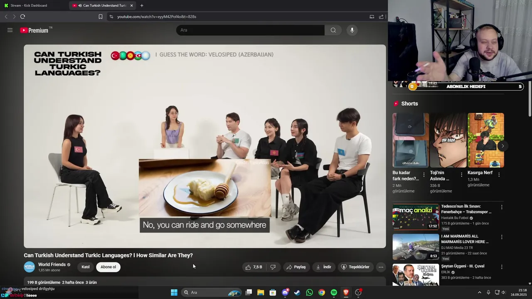Viewport: 532px width, 299px height.
Task: Go forward with the browser forward arrow
Action: pos(14,17)
